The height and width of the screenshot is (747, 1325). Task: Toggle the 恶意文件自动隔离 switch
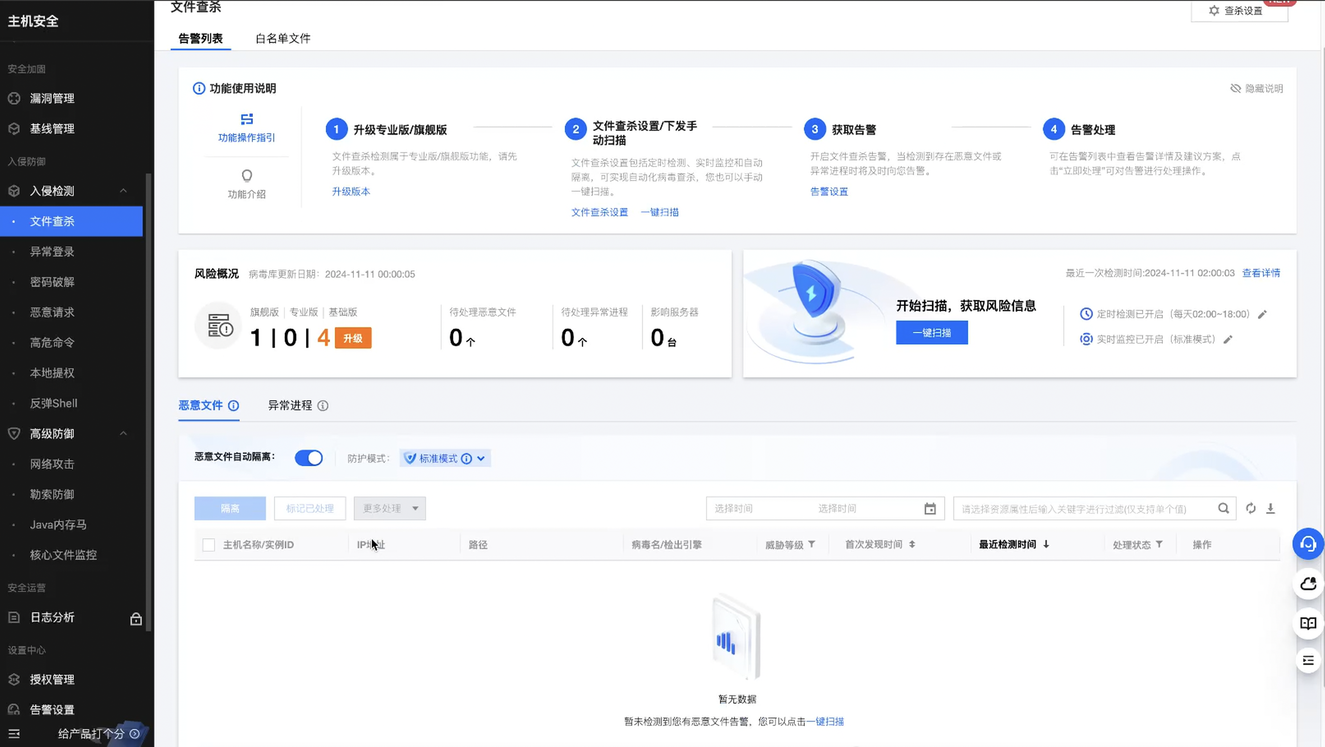pos(308,458)
